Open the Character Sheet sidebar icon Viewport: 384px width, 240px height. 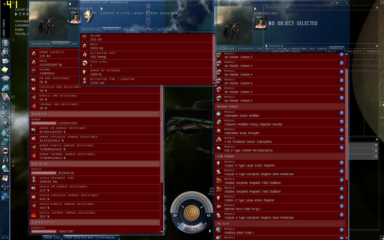coord(5,43)
